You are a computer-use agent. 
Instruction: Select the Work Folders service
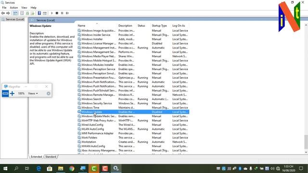click(x=133, y=138)
